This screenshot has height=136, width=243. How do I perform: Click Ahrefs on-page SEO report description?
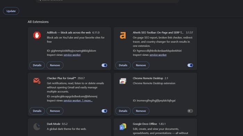point(162,42)
